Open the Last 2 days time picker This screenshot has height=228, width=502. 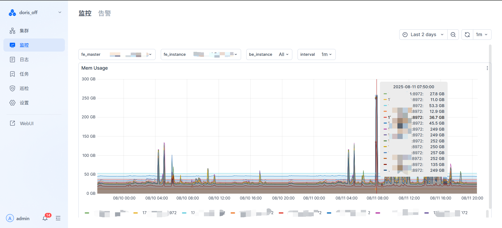[423, 35]
